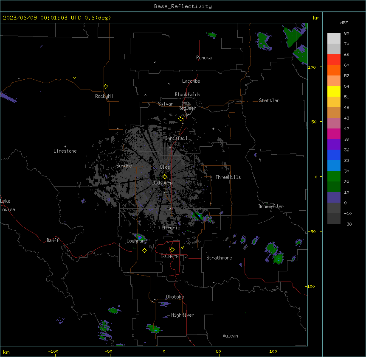The image size is (366, 357).
Task: Click the Calgary city label
Action: (169, 256)
